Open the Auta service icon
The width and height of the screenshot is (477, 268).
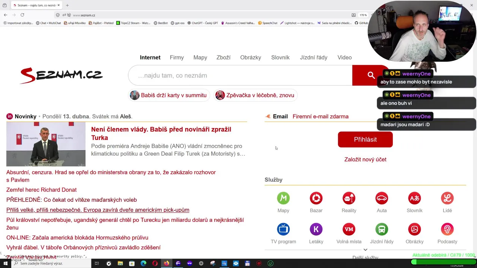382,198
